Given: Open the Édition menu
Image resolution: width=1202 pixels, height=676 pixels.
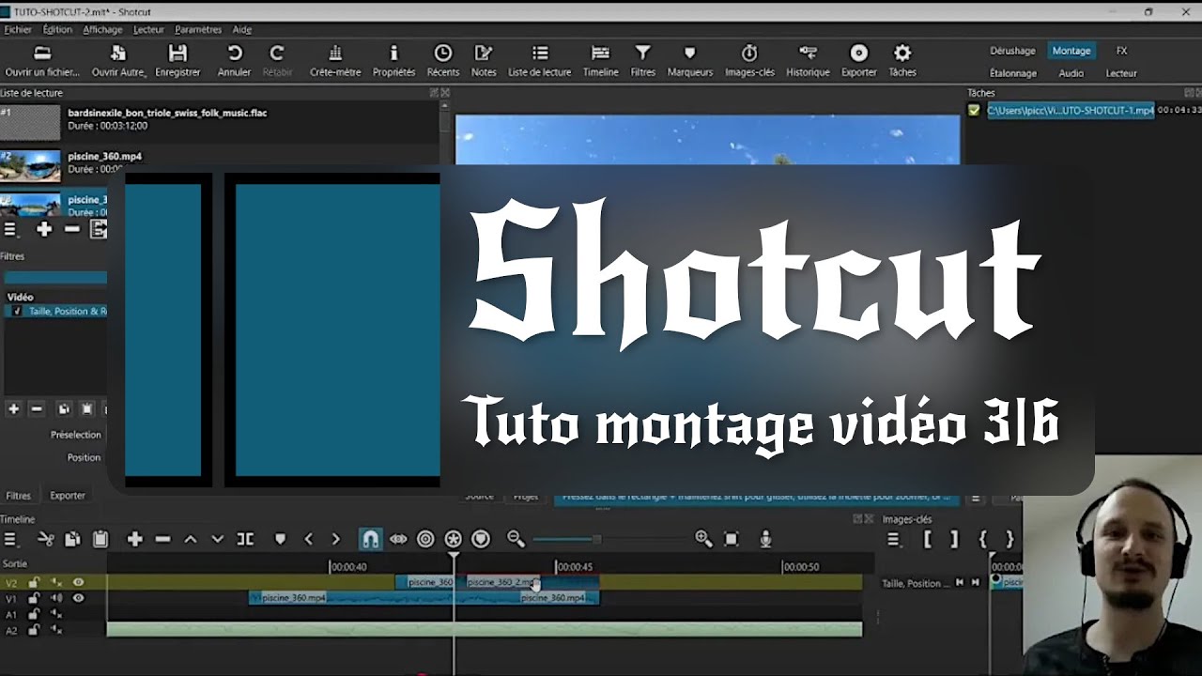Looking at the screenshot, I should 57,29.
